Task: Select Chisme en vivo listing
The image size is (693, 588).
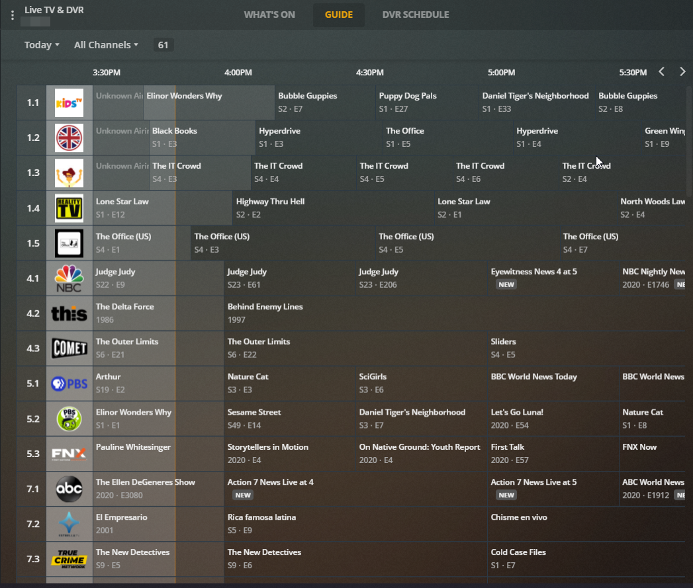Action: [x=586, y=523]
